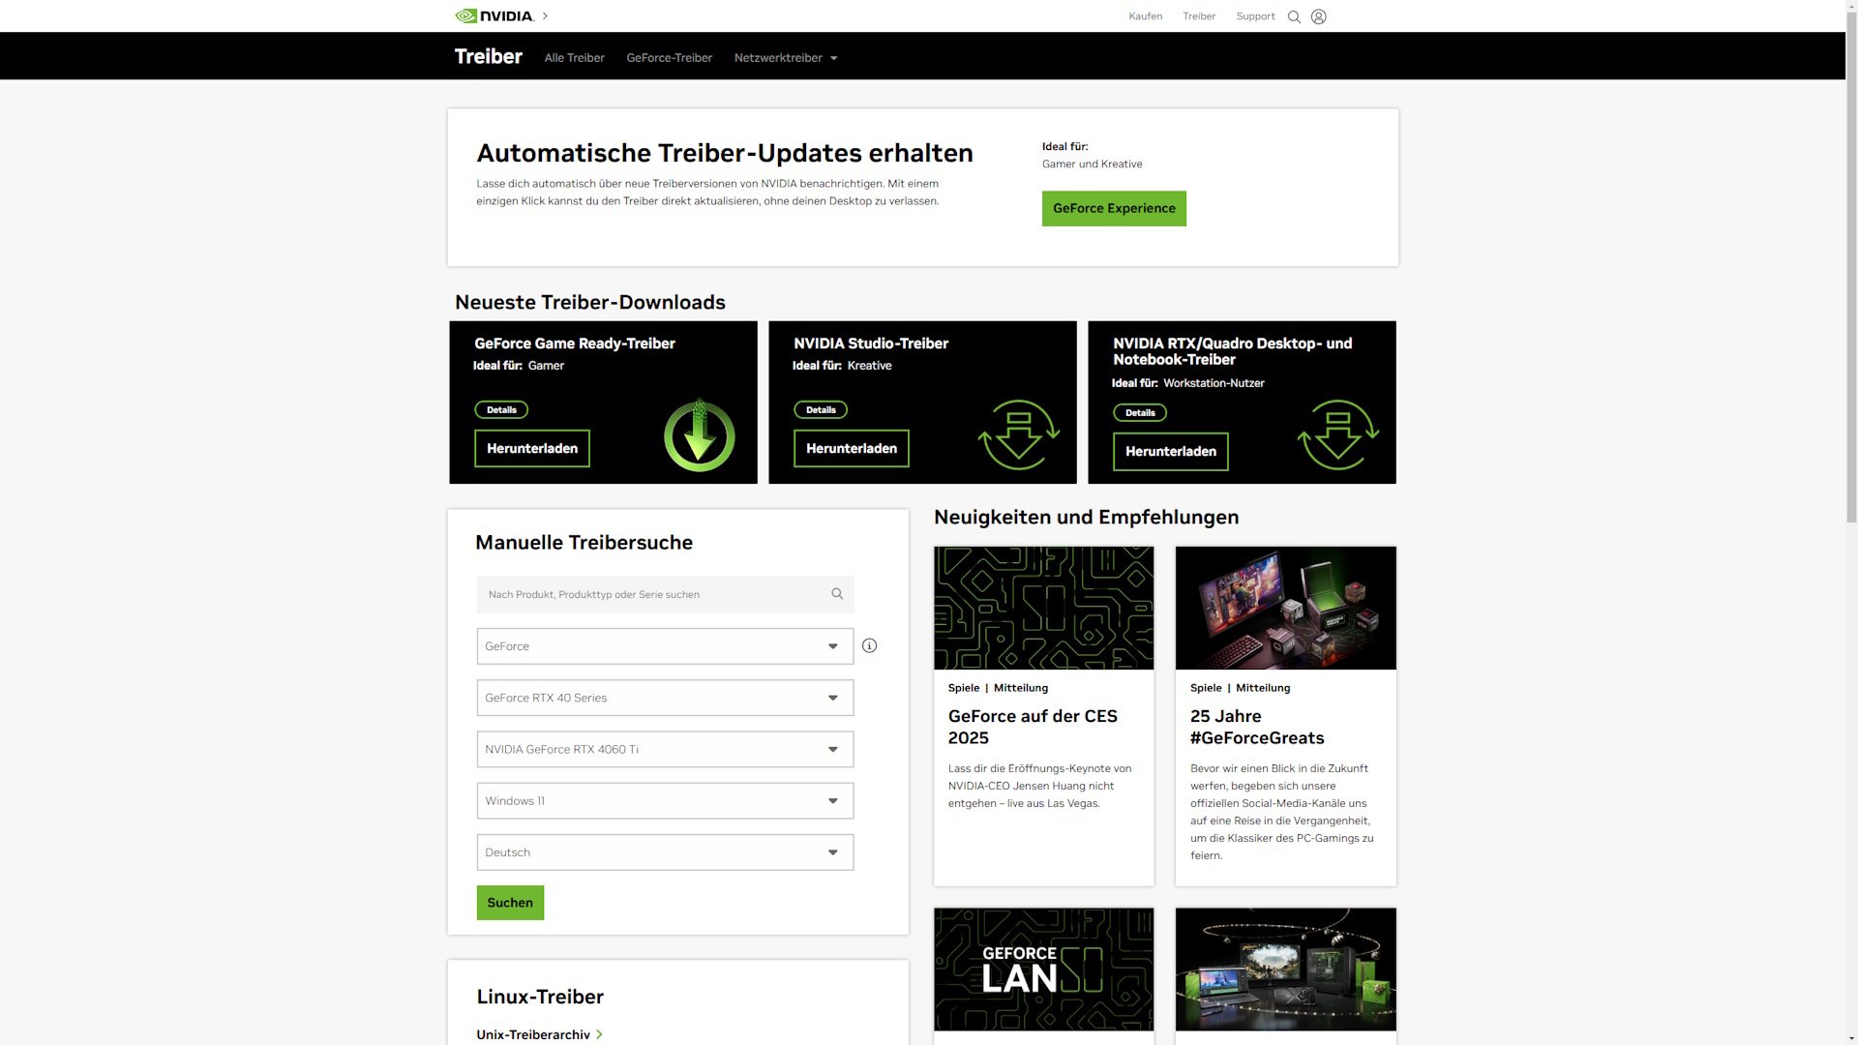This screenshot has height=1045, width=1858.
Task: Click Herunterladen for NVIDIA Studio-Treiber
Action: pyautogui.click(x=851, y=448)
